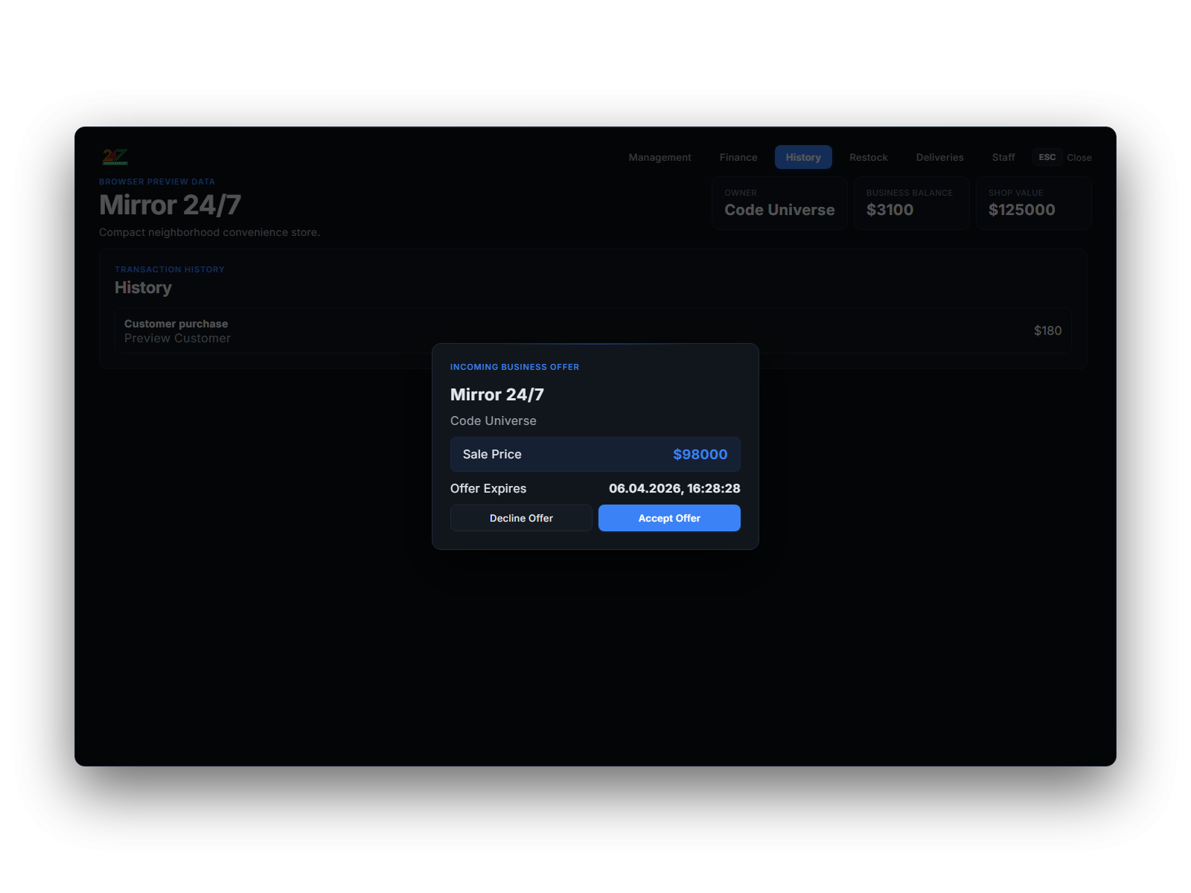The height and width of the screenshot is (893, 1191).
Task: Switch to the Finance tab
Action: click(738, 157)
